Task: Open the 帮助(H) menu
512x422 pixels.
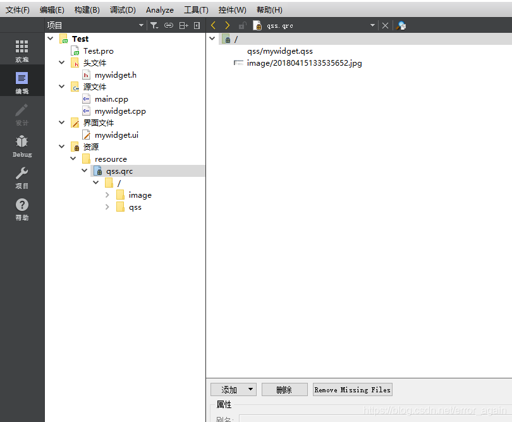Action: tap(269, 10)
